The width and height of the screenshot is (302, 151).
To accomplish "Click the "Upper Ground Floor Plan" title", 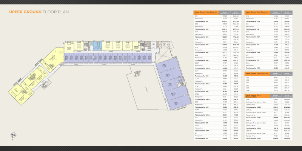I will point(38,12).
